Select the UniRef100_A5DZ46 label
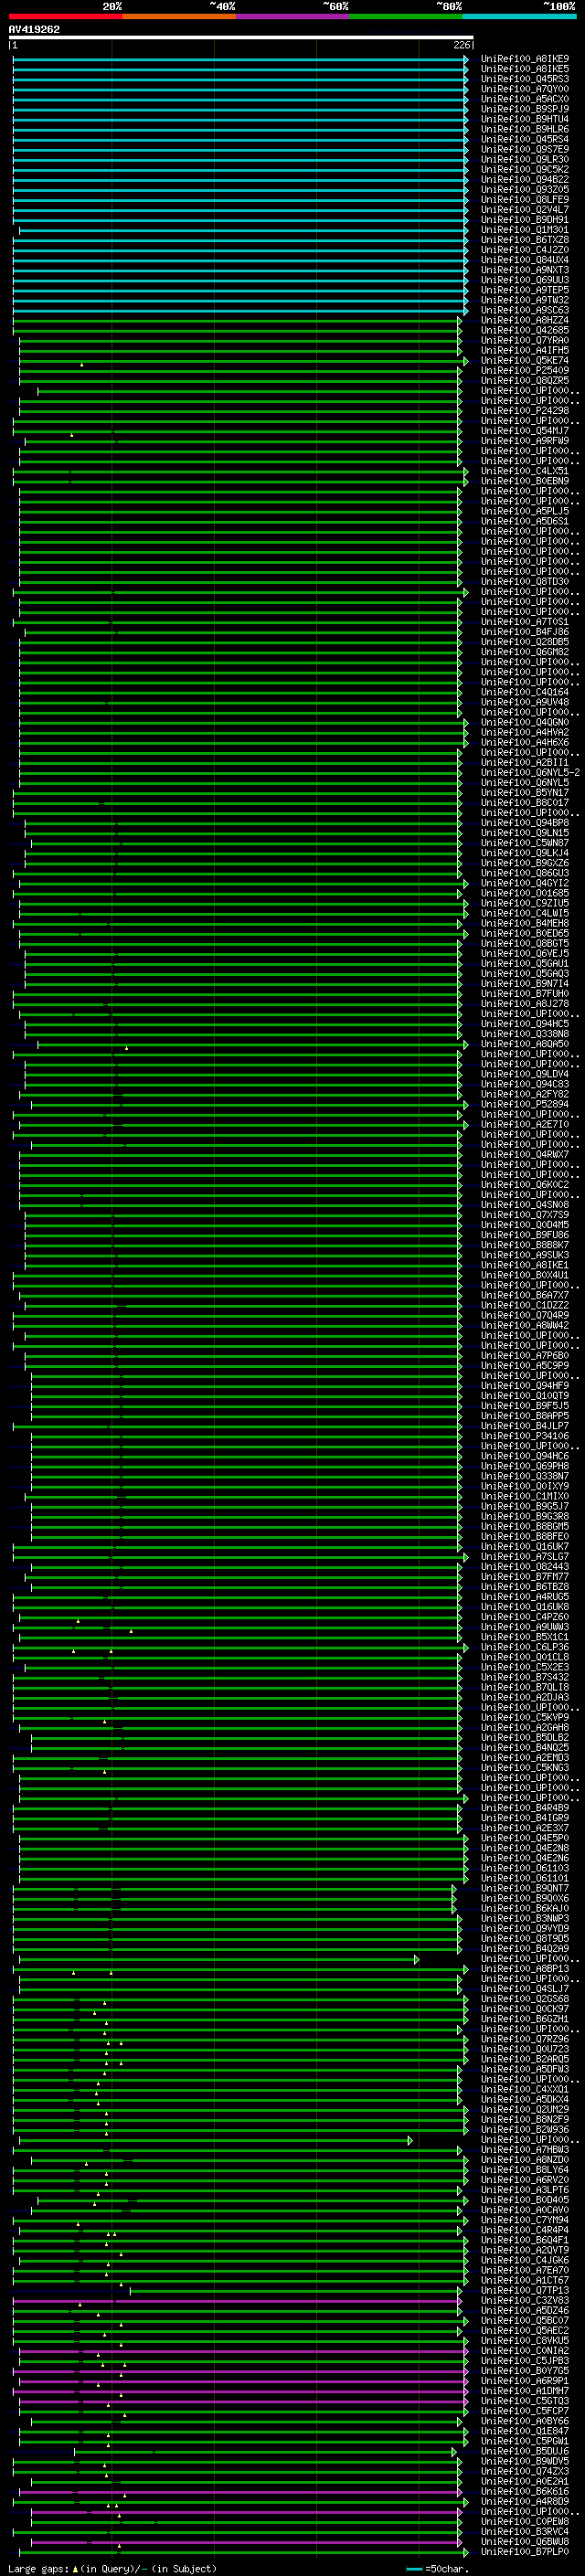The image size is (585, 2576). (525, 2310)
